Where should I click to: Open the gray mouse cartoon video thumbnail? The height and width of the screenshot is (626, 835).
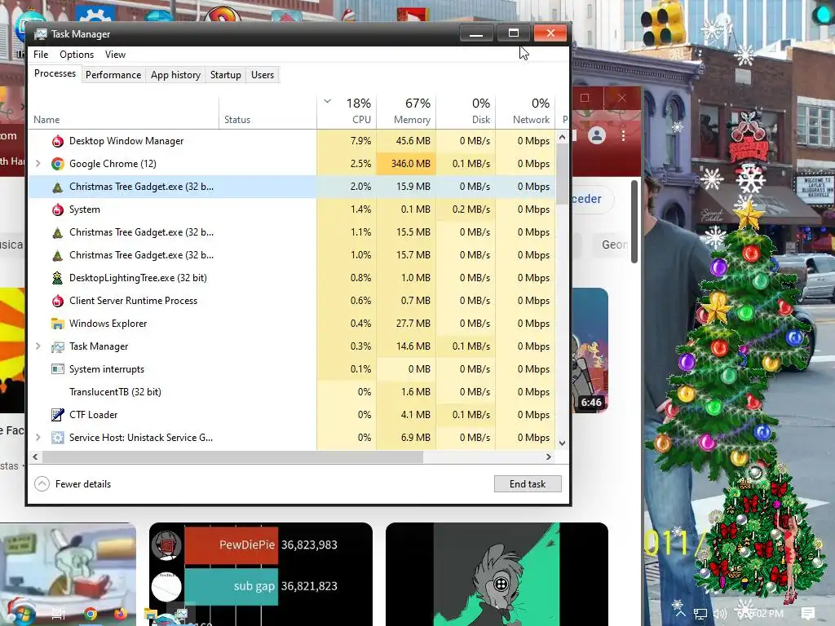coord(497,574)
